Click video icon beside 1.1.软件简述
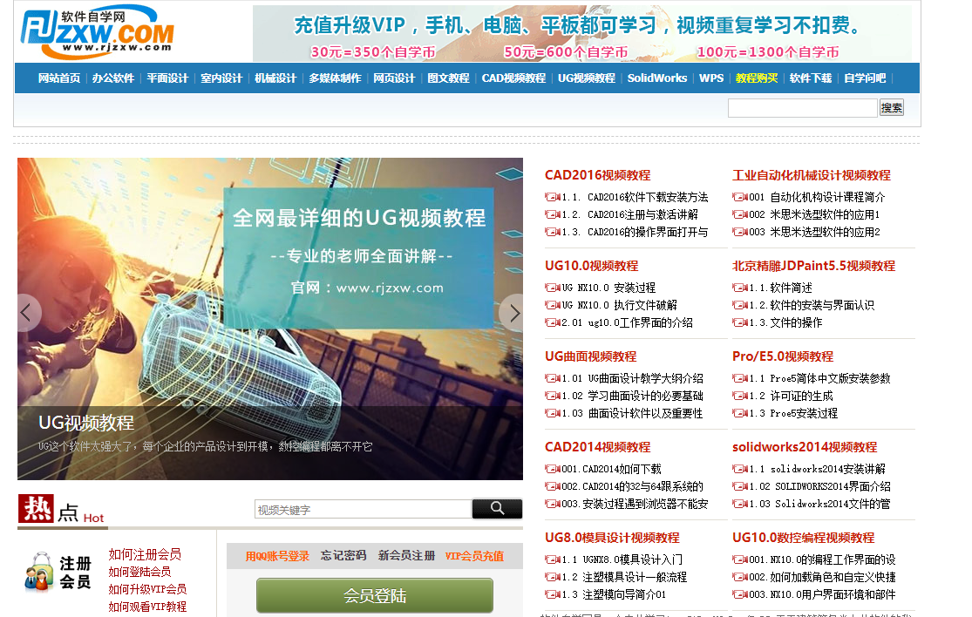This screenshot has width=972, height=617. pos(739,288)
